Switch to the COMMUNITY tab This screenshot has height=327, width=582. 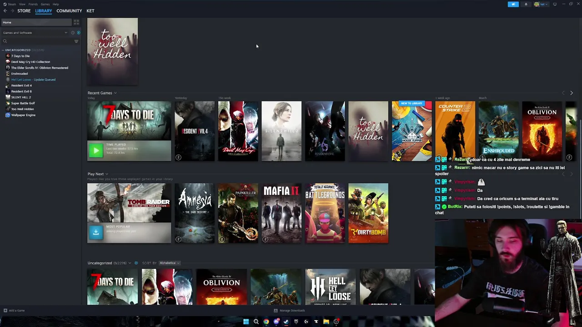point(69,11)
